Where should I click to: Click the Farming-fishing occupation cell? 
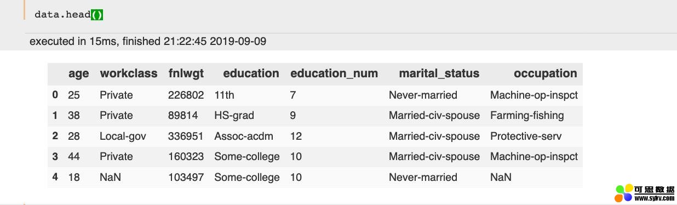(527, 116)
